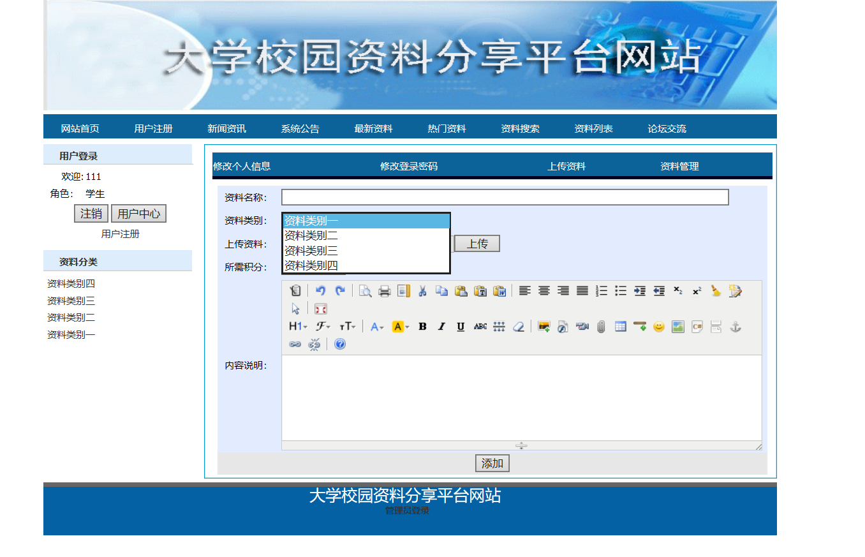Underline the text
The image size is (865, 557).
[x=461, y=327]
